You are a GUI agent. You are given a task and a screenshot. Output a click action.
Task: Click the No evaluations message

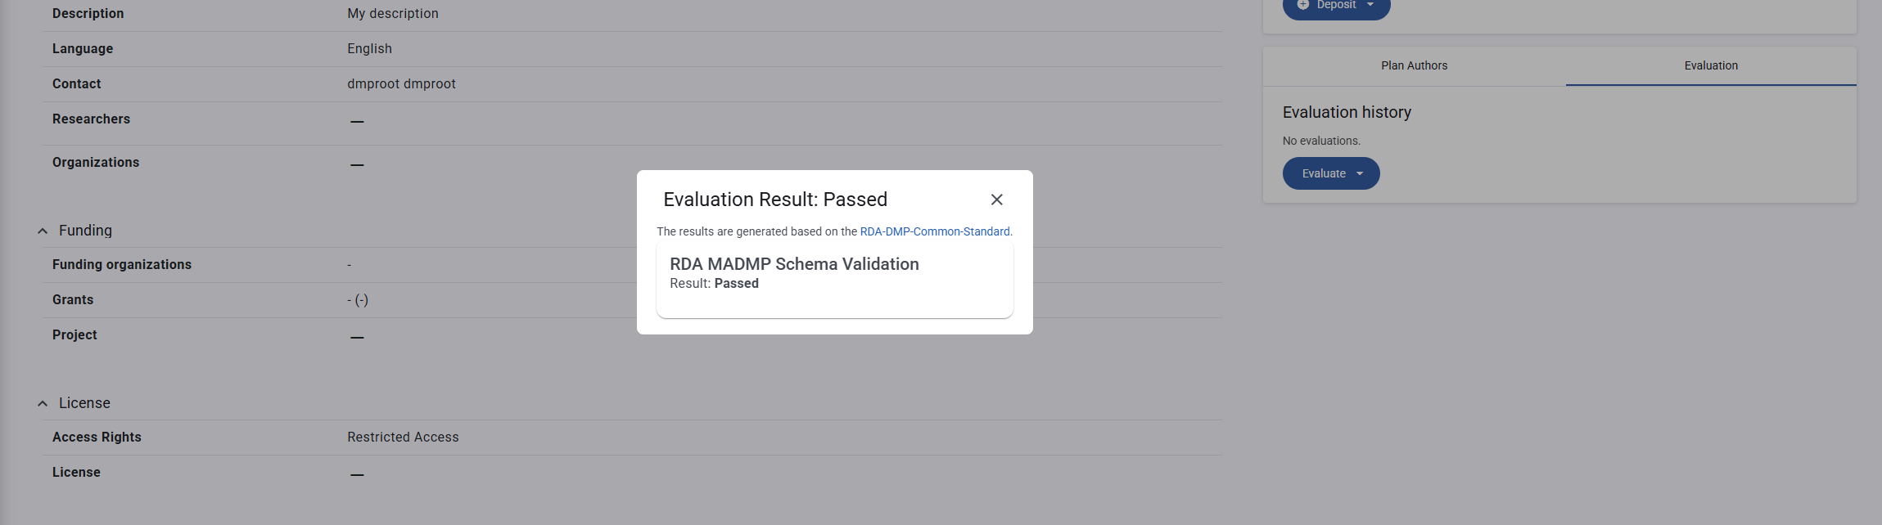[x=1321, y=141]
